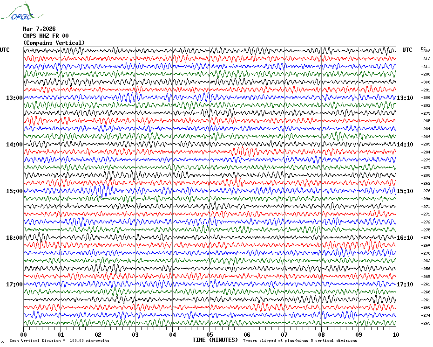Click the date text Mar 7,2026
This screenshot has width=433, height=347.
tap(39, 29)
